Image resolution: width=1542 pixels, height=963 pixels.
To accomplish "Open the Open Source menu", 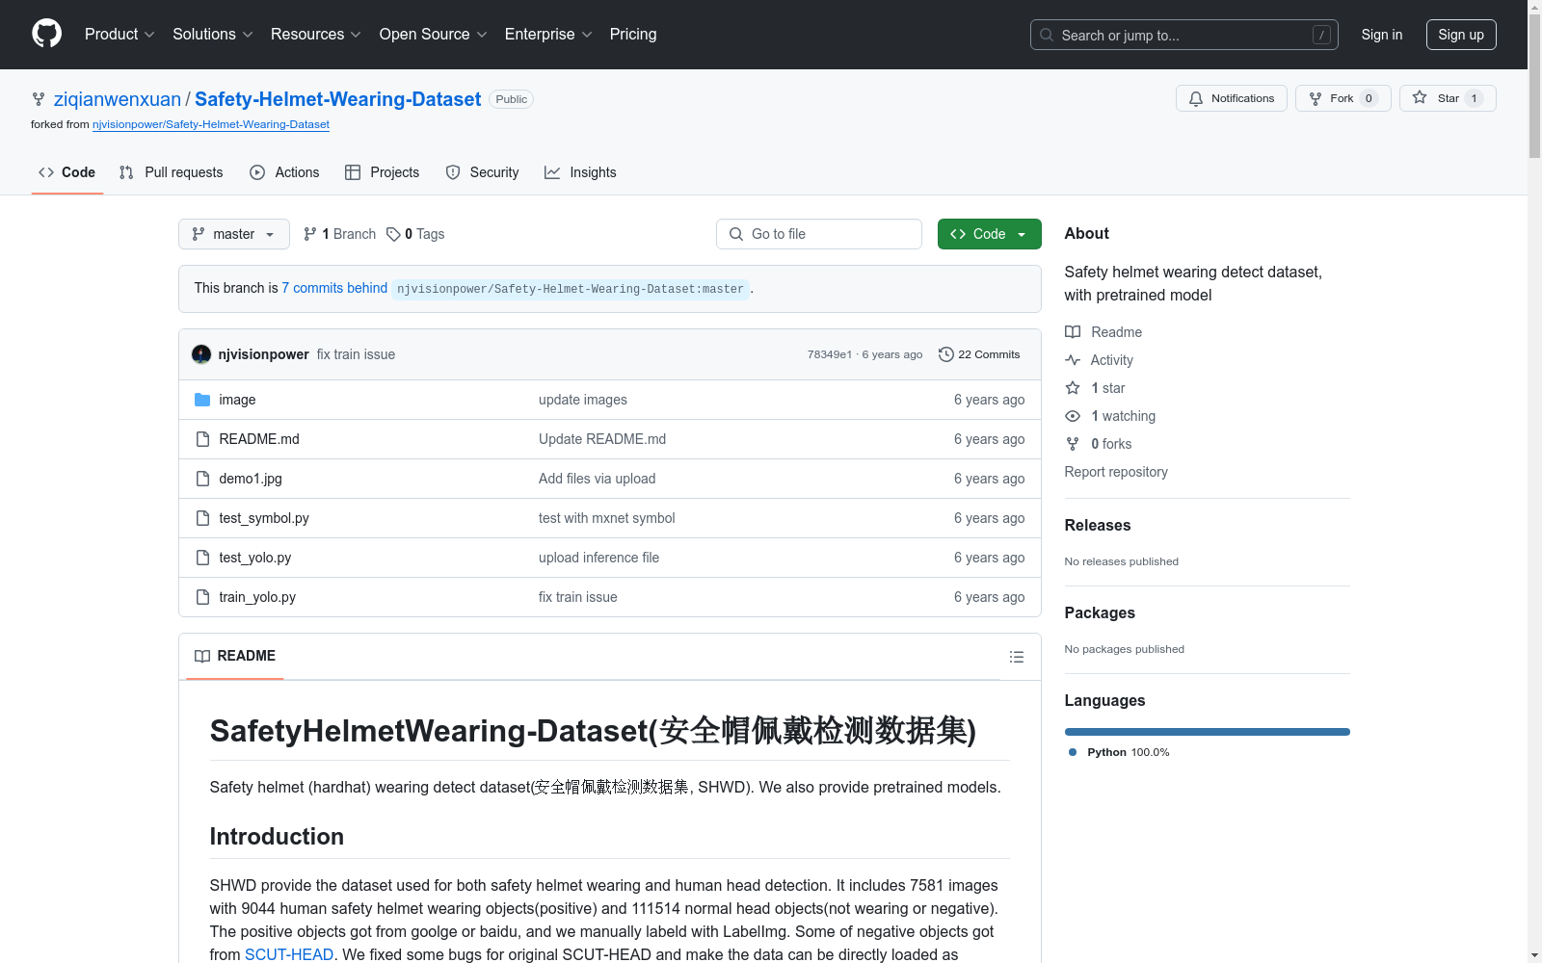I will [x=434, y=35].
